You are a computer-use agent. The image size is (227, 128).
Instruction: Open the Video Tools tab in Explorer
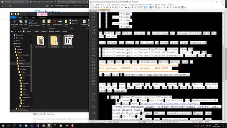point(42,17)
